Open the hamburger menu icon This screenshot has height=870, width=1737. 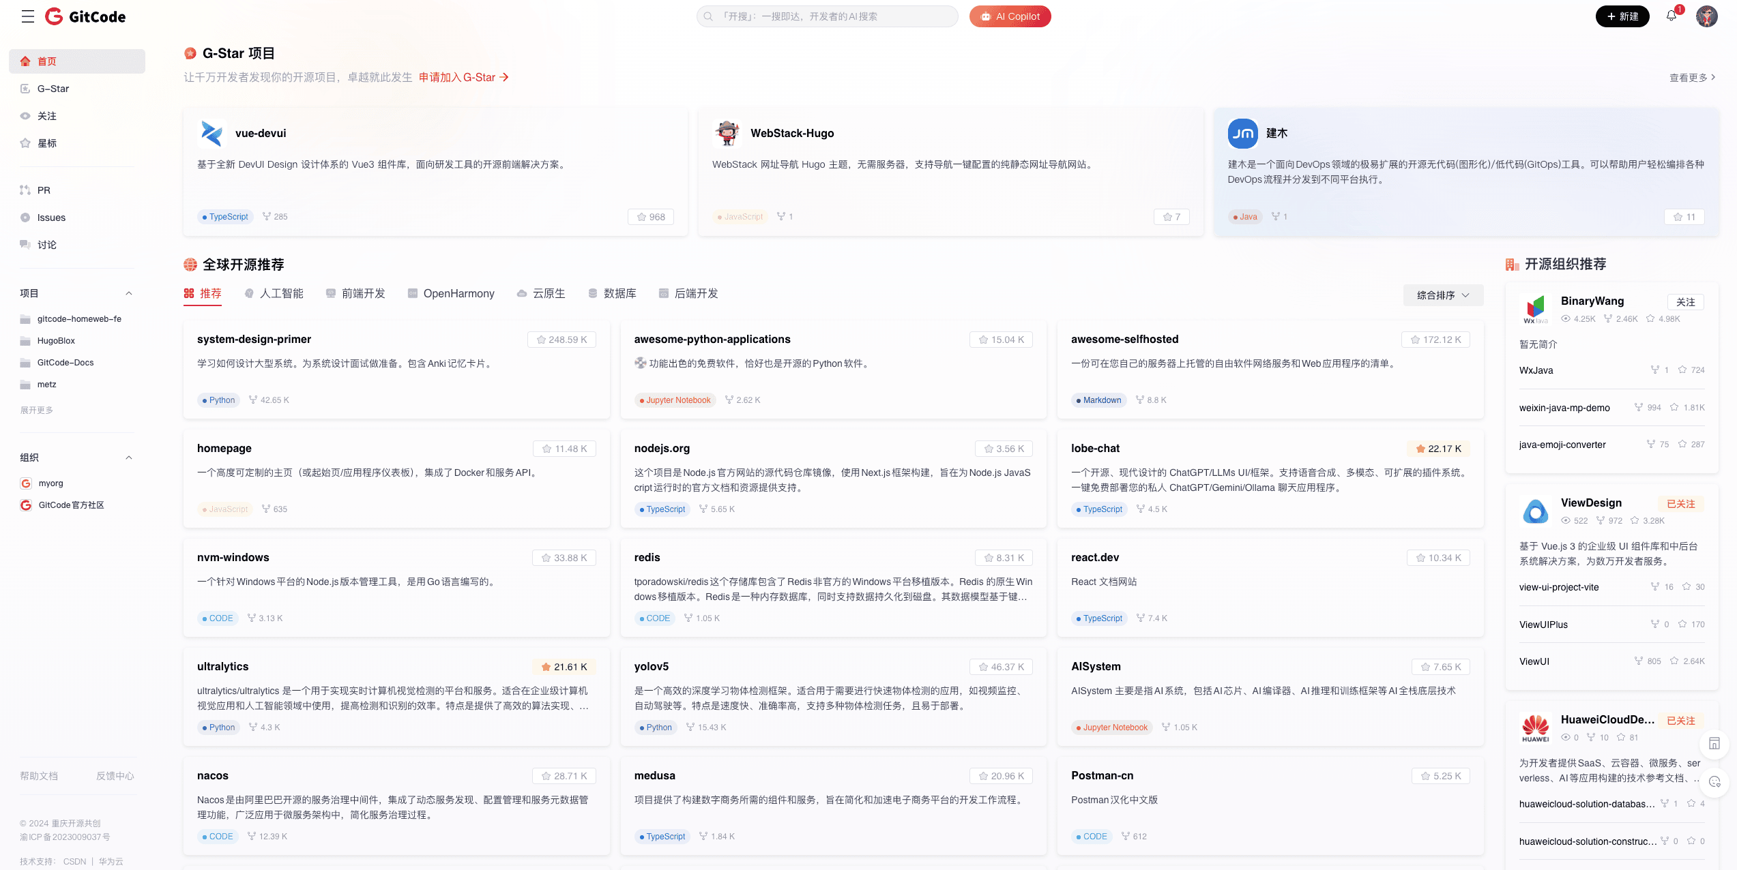pyautogui.click(x=28, y=16)
